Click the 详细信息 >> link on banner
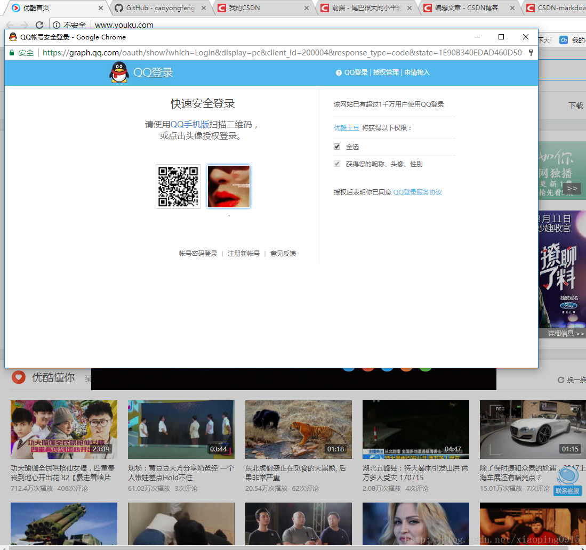 565,333
